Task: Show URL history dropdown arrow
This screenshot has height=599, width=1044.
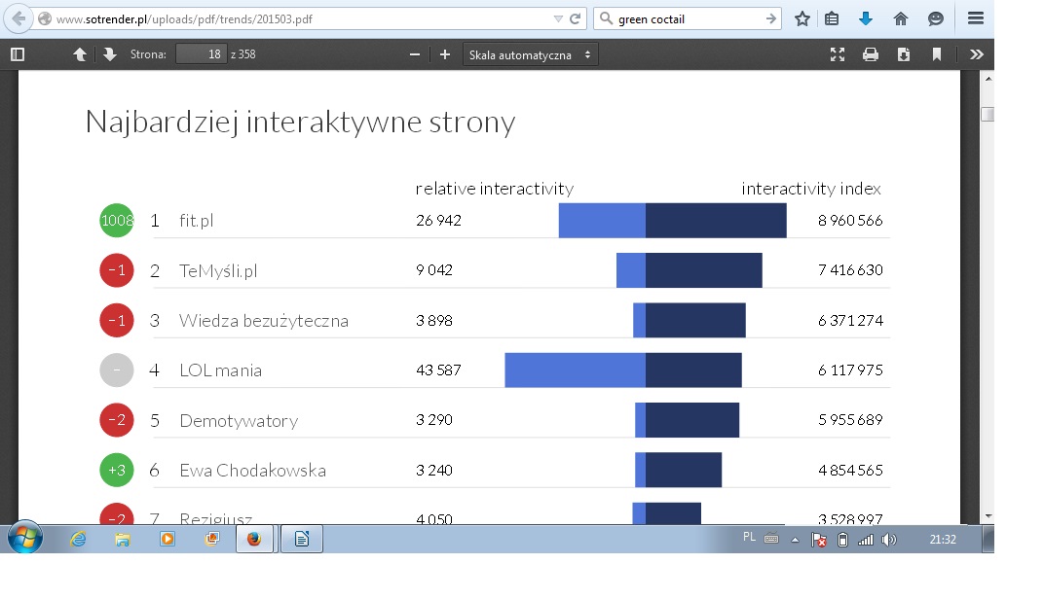Action: (x=558, y=18)
